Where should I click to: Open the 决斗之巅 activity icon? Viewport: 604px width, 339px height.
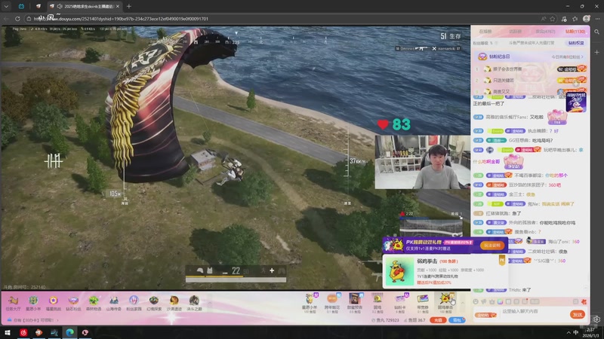194,303
